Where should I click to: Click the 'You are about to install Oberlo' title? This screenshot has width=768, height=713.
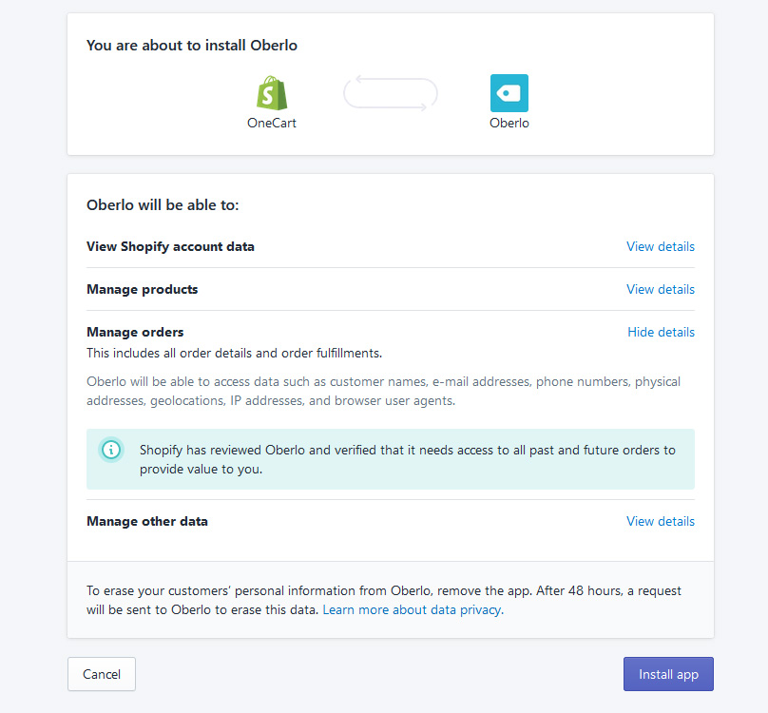tap(192, 45)
